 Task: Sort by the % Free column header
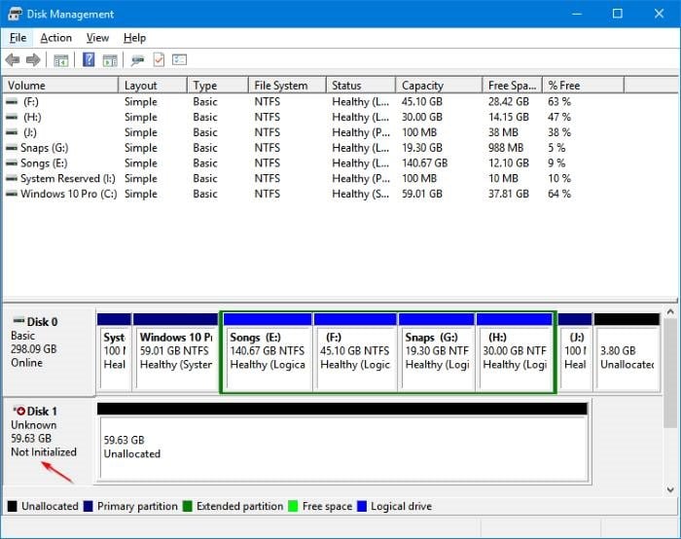(x=584, y=85)
